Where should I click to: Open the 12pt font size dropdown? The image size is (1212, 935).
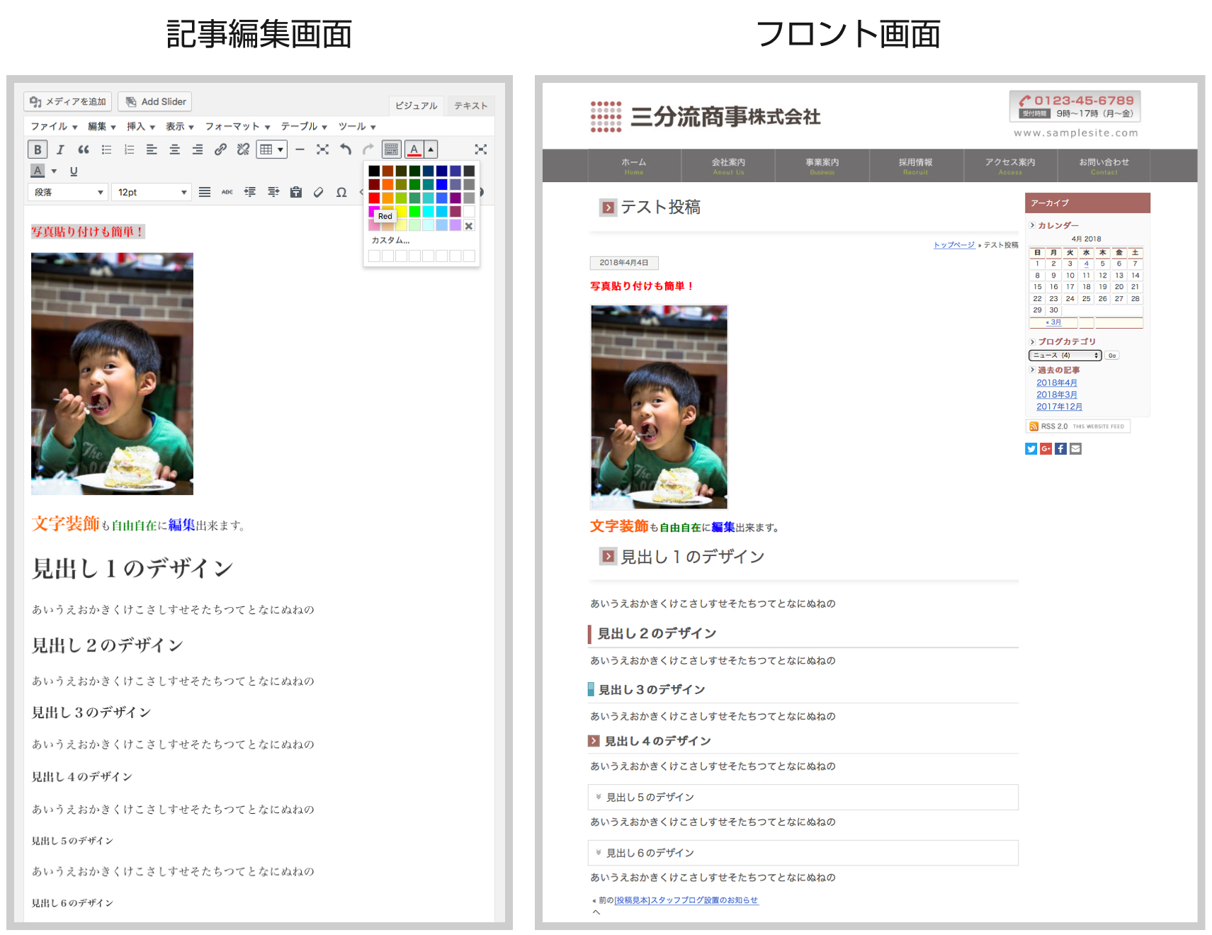click(152, 192)
